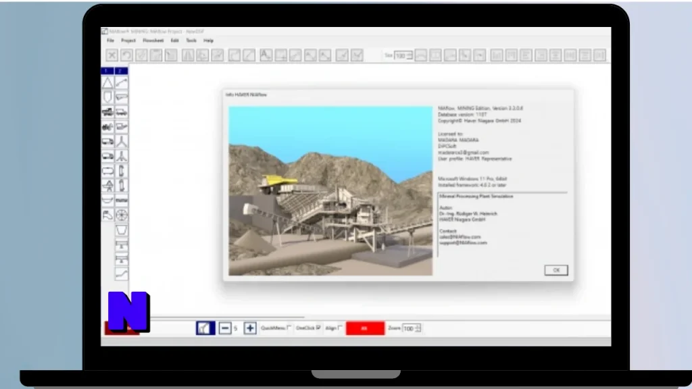Click the sales@NIAflow.com contact address

click(460, 237)
